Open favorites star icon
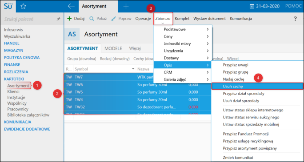The width and height of the screenshot is (304, 162). click(x=23, y=6)
